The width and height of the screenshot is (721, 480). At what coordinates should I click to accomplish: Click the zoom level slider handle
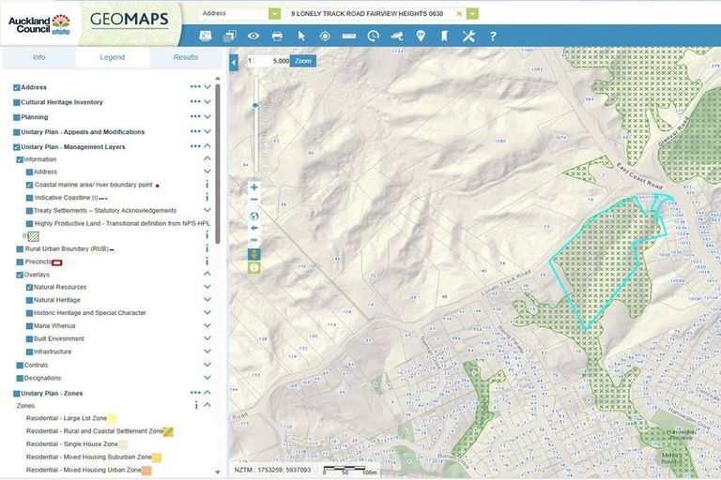pyautogui.click(x=254, y=106)
